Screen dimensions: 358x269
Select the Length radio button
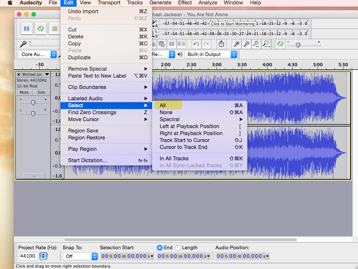[178, 248]
